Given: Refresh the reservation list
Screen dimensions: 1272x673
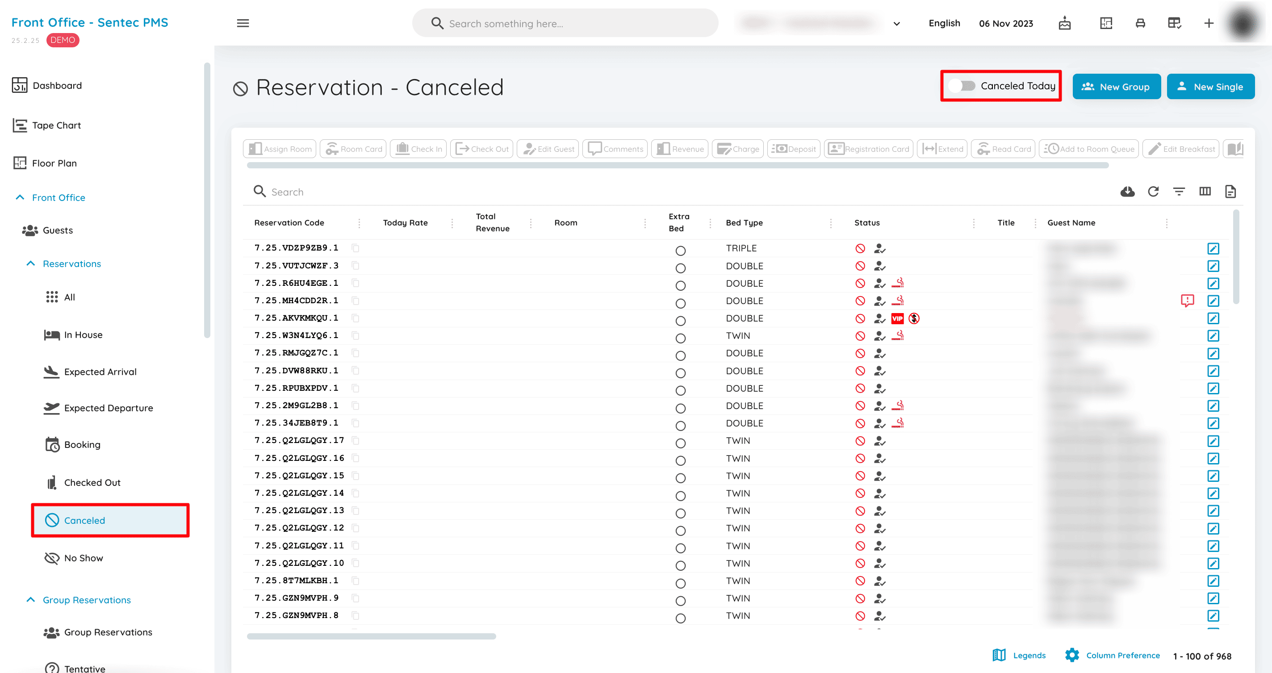Looking at the screenshot, I should click(1153, 192).
